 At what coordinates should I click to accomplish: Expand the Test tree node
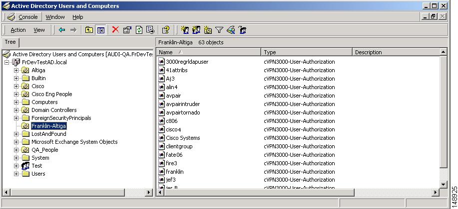tap(16, 166)
